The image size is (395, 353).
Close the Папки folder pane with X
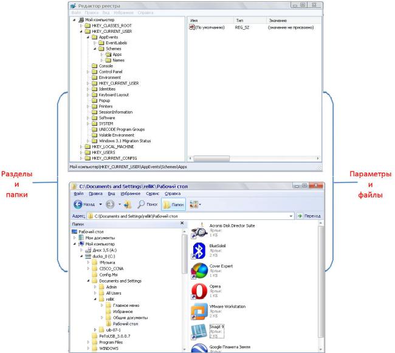[x=182, y=224]
